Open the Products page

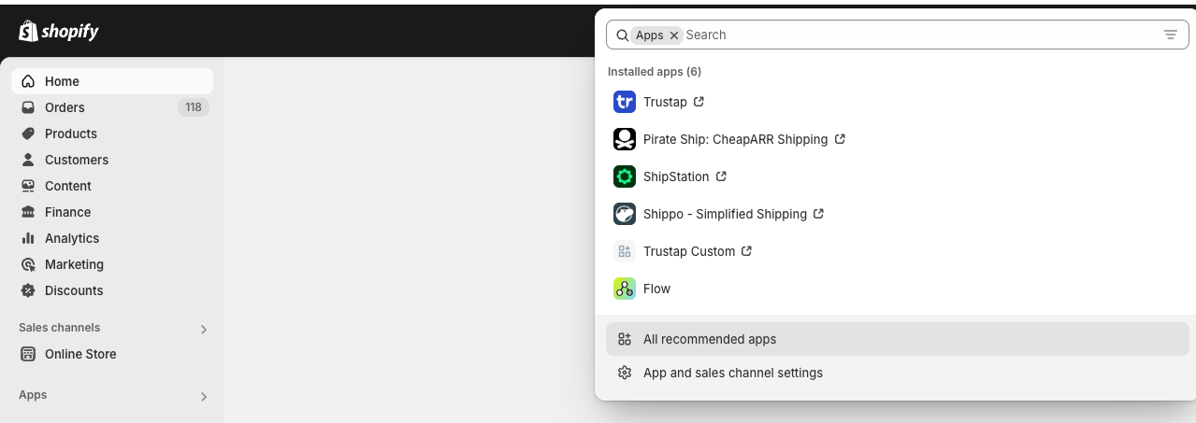[70, 134]
